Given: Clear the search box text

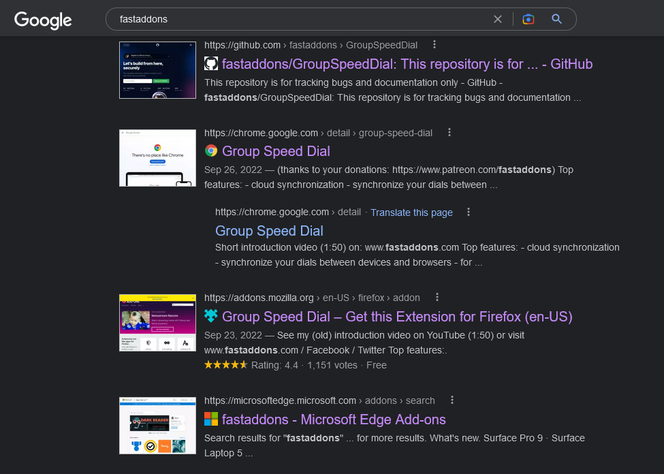Looking at the screenshot, I should pos(498,19).
